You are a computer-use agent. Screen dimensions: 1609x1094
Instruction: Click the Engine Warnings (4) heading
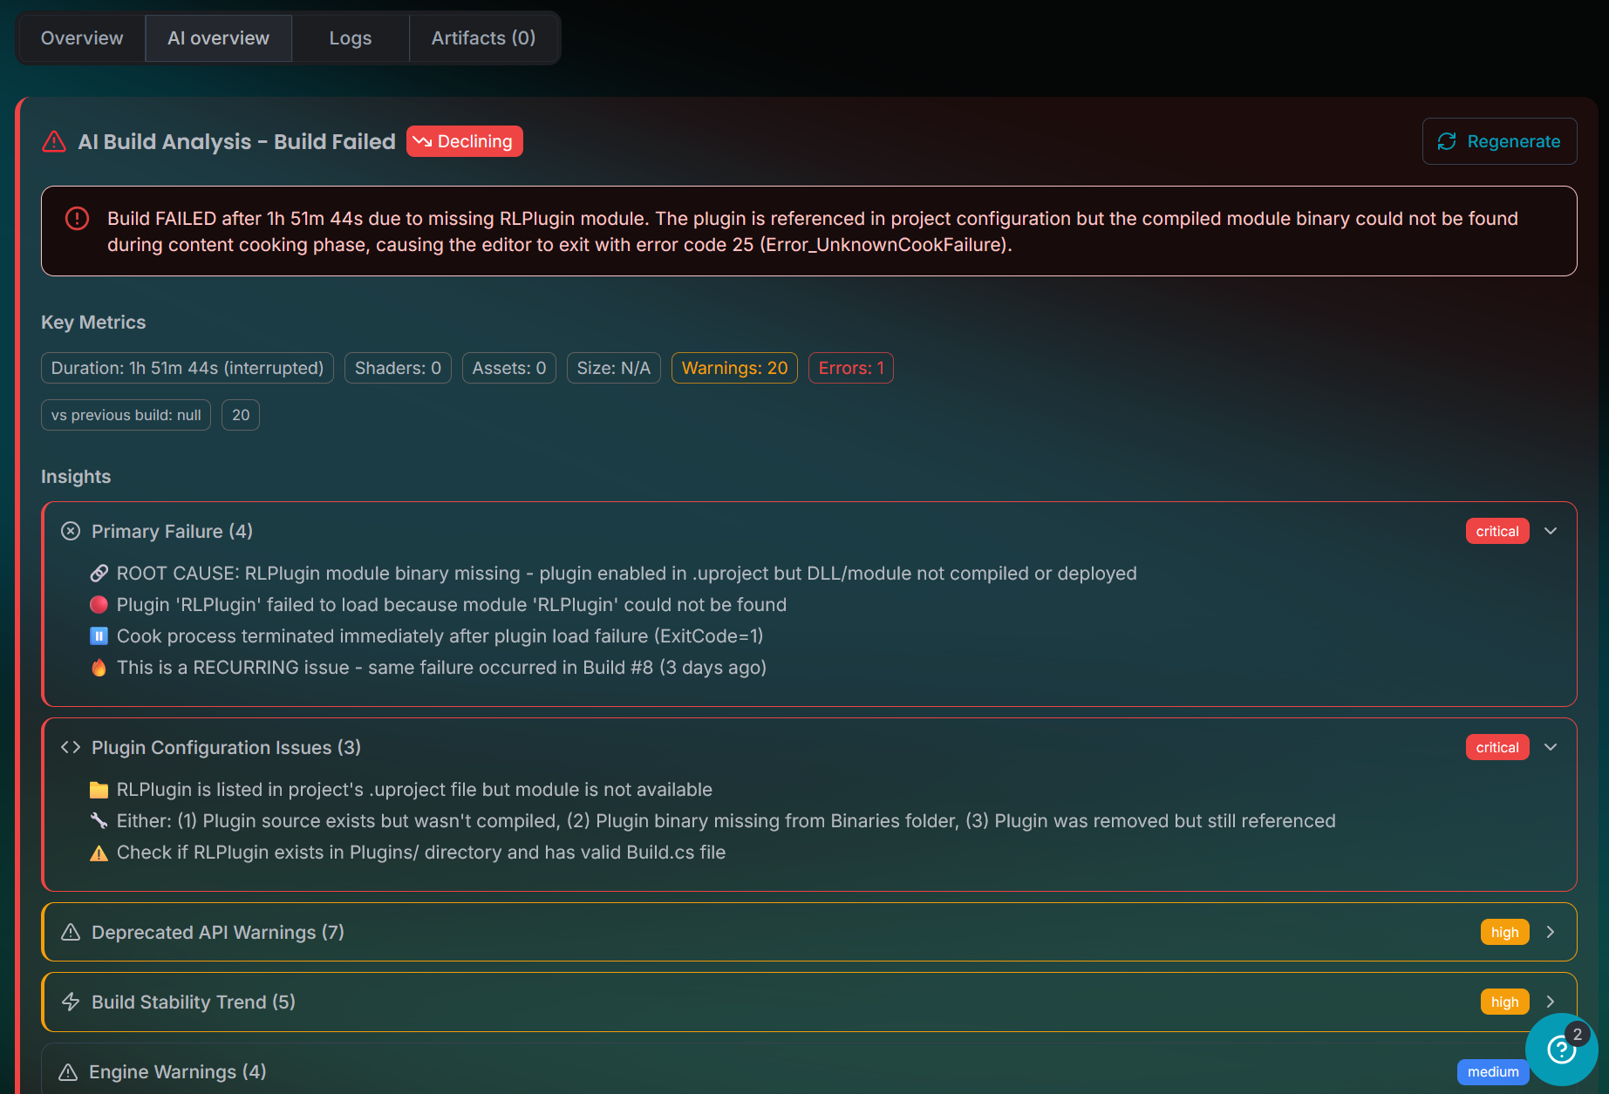[178, 1071]
